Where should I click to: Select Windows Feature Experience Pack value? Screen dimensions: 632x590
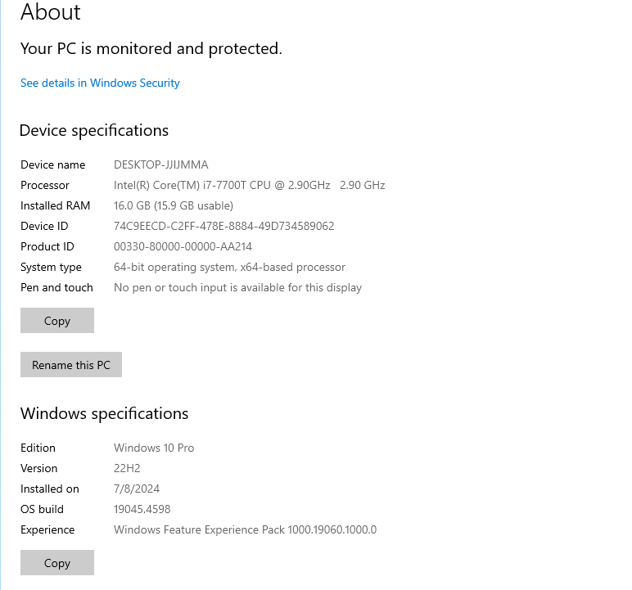(x=245, y=530)
